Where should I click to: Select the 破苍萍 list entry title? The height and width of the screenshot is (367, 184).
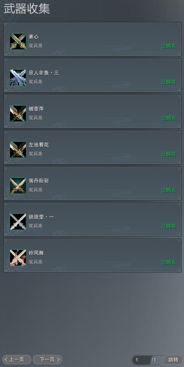coord(36,109)
